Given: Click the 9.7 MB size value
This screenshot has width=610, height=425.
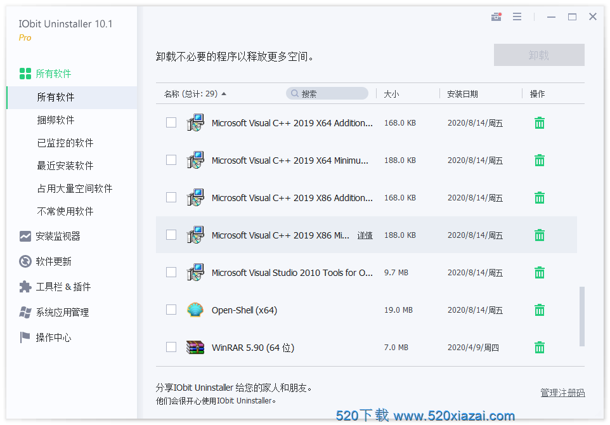Looking at the screenshot, I should pos(396,272).
